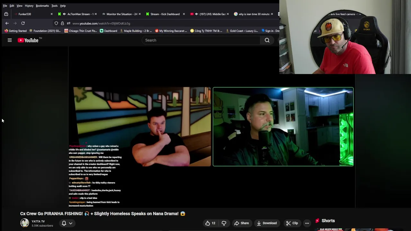Open the Công Ty TNHH TM bookmark
Screen dimensions: 411x231
tap(206, 31)
